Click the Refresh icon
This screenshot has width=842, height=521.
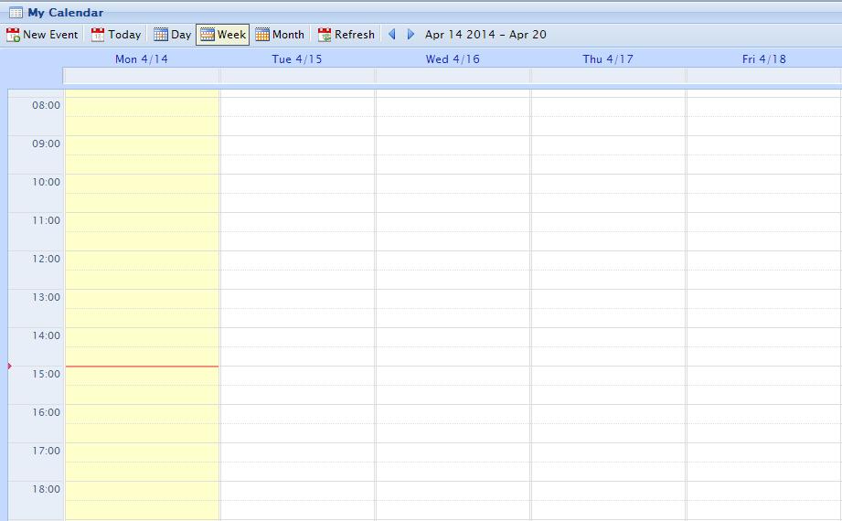(x=325, y=35)
